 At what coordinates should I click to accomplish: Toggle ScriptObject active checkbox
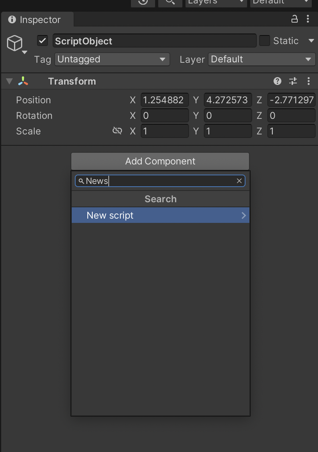(42, 41)
